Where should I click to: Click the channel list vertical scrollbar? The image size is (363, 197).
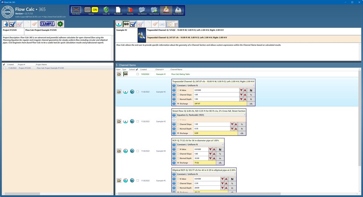click(x=359, y=118)
